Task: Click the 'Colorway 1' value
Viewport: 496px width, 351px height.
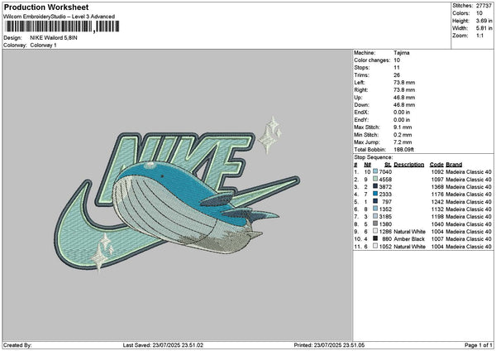Action: click(x=43, y=46)
